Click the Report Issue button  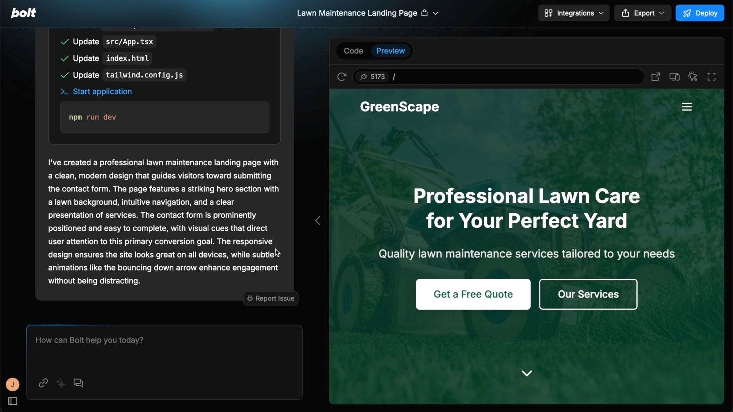tap(271, 298)
